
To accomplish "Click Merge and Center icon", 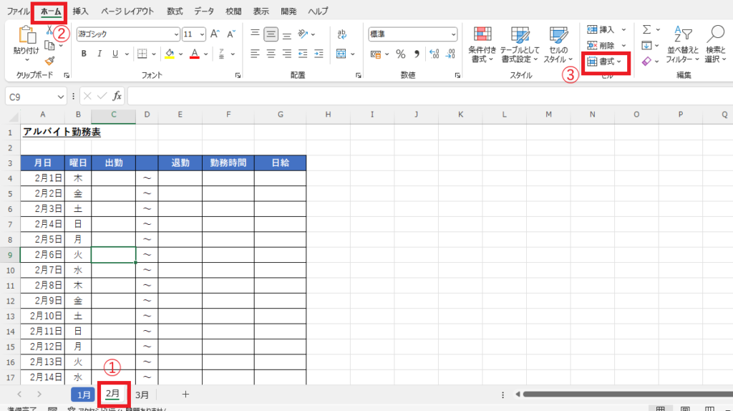I will (341, 54).
